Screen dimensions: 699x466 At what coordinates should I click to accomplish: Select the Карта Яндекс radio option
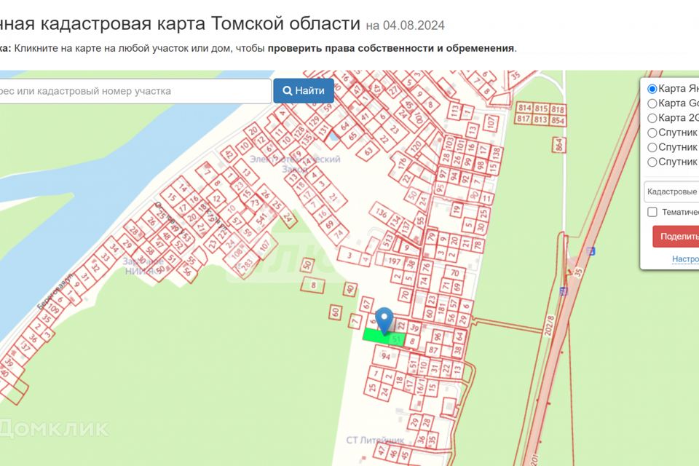tap(652, 89)
